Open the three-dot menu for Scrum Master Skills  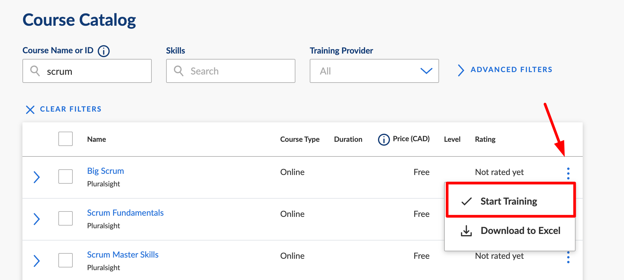(568, 257)
